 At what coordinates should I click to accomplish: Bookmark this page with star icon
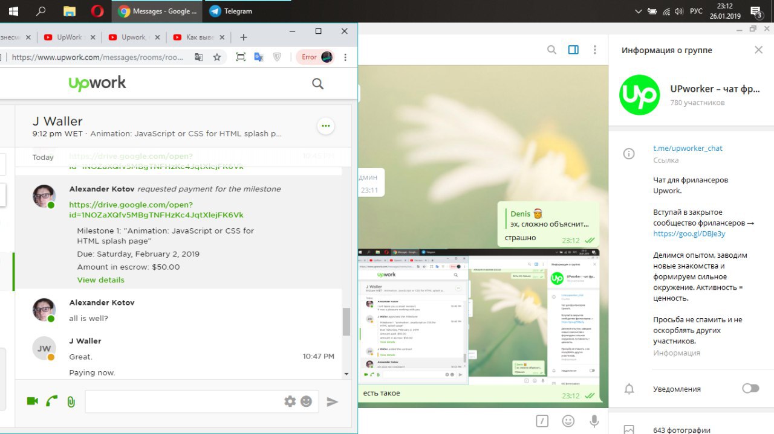[x=217, y=57]
